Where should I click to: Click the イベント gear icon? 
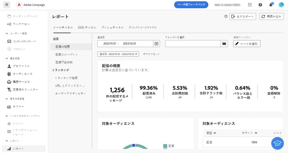[9, 124]
